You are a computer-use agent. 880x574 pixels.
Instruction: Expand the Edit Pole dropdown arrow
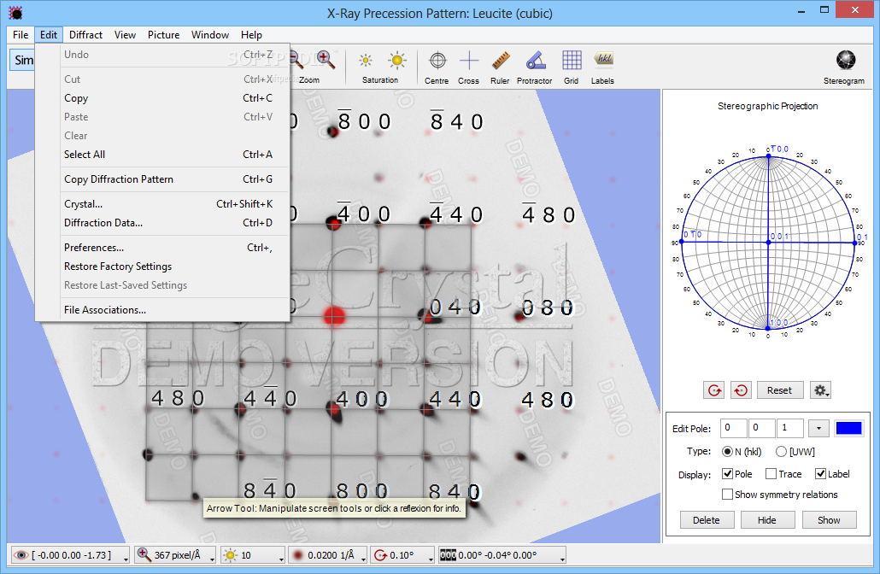click(818, 428)
